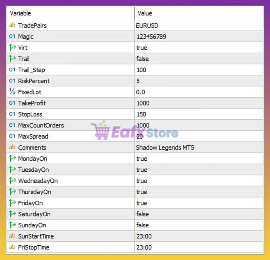Select the WednesdayOn variable name
This screenshot has width=270, height=260.
tap(38, 181)
